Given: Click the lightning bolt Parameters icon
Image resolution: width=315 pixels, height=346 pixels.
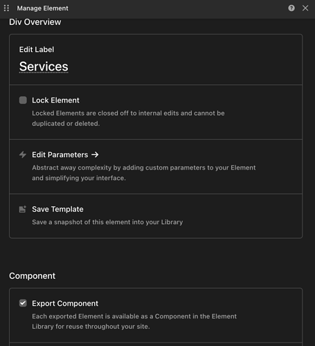Looking at the screenshot, I should click(x=23, y=154).
